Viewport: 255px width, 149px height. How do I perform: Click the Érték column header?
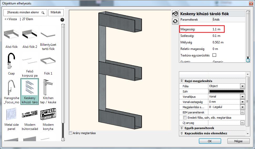coord(216,20)
